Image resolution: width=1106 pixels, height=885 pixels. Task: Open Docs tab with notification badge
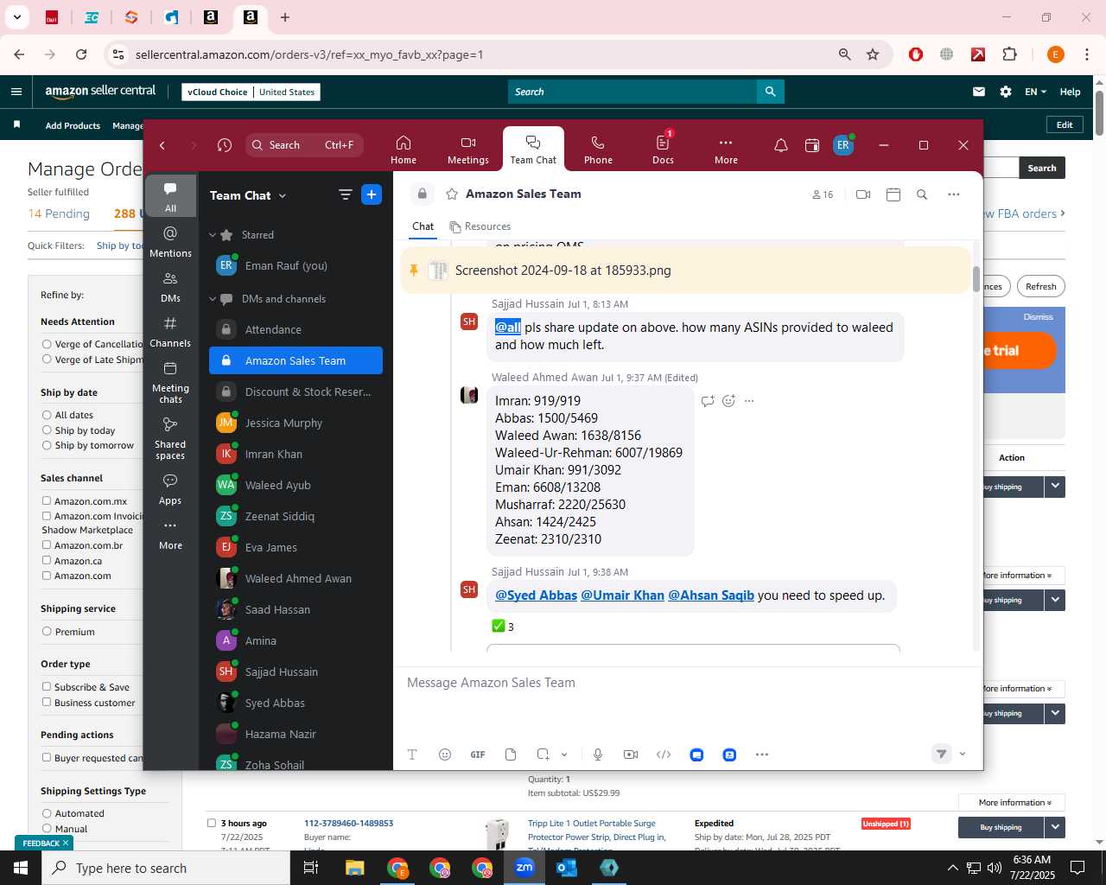coord(663,150)
